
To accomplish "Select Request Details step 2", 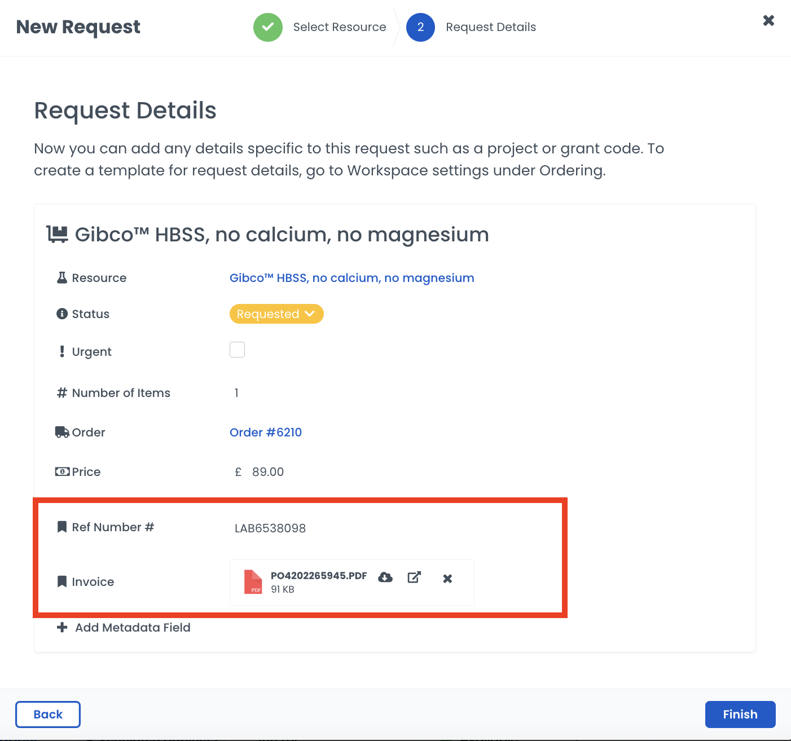I will coord(420,27).
